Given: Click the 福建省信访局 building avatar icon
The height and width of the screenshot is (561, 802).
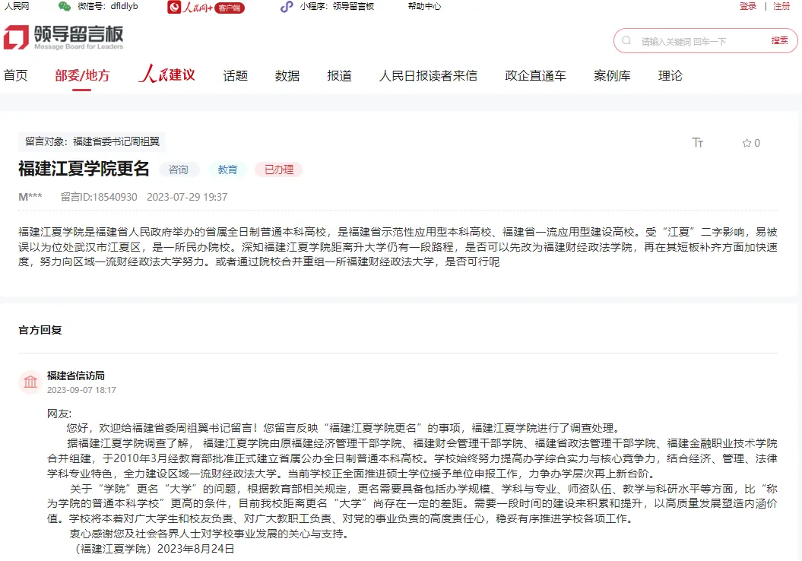Looking at the screenshot, I should point(30,382).
